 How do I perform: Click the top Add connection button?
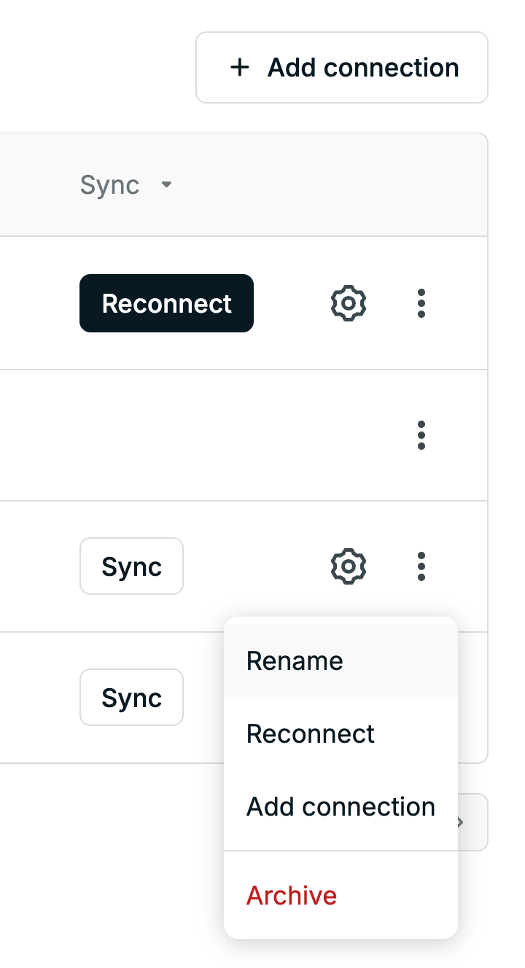pyautogui.click(x=341, y=68)
